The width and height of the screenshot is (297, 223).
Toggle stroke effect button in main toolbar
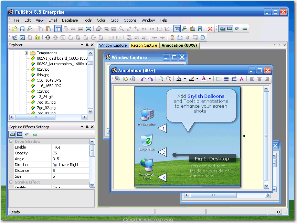(230, 29)
